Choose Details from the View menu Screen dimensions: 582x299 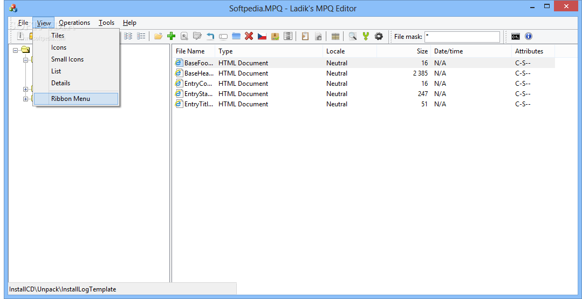tap(76, 83)
